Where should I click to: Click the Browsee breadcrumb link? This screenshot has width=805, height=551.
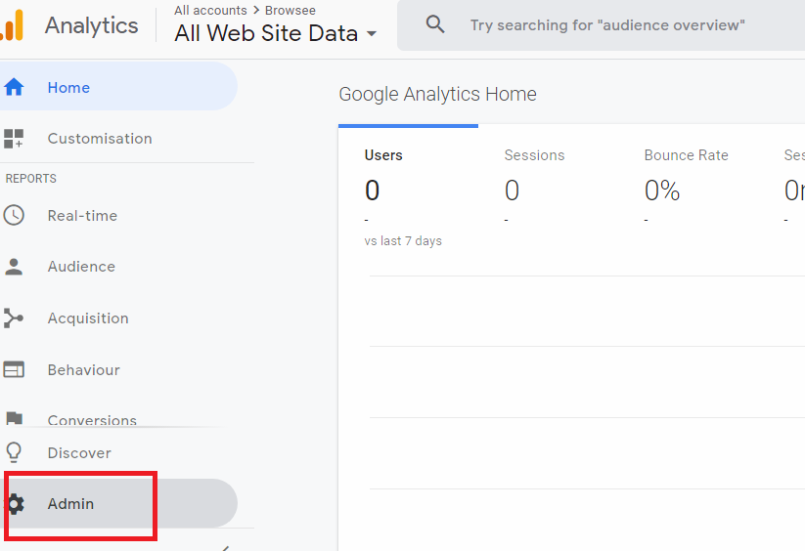point(291,10)
